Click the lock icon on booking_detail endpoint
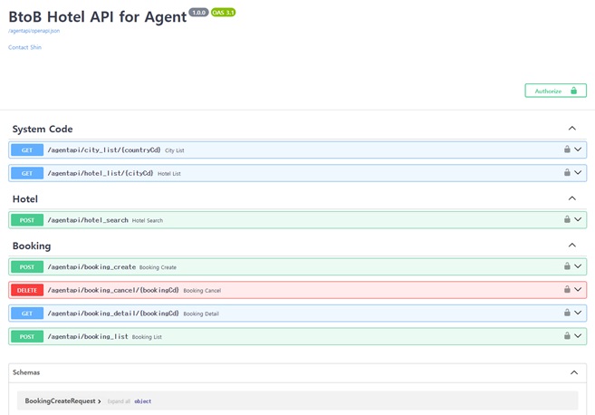The width and height of the screenshot is (595, 415). pos(567,313)
